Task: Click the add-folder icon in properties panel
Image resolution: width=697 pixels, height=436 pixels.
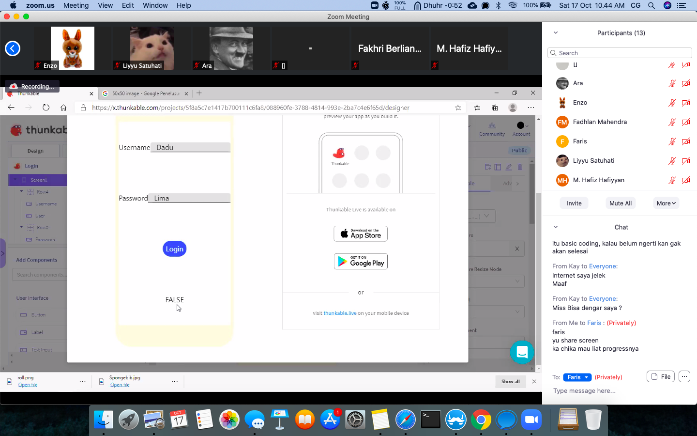Action: pyautogui.click(x=488, y=167)
